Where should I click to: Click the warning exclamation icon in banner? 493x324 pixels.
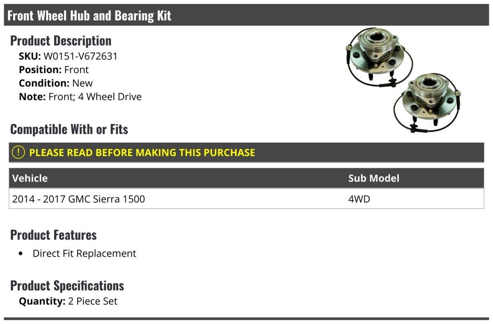point(18,153)
